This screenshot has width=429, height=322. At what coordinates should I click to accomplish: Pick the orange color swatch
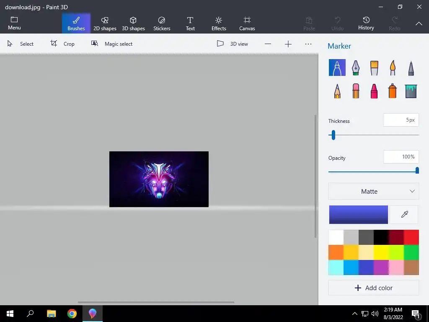[336, 252]
